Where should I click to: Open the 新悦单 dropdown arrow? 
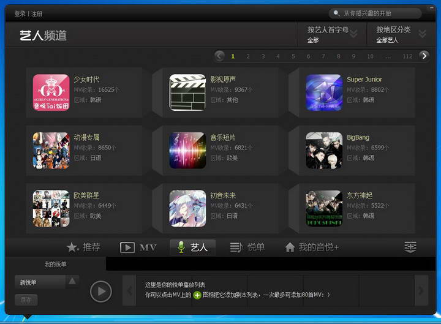72,281
